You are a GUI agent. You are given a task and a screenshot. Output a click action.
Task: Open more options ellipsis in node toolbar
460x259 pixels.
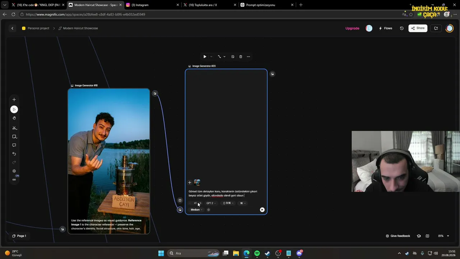[x=248, y=56]
